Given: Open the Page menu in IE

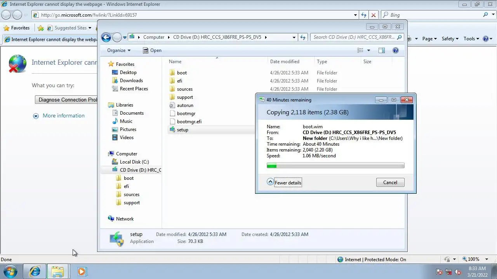Looking at the screenshot, I should click(x=429, y=39).
